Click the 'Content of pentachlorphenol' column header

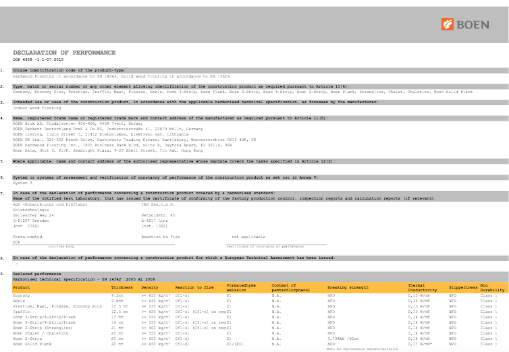coord(291,288)
